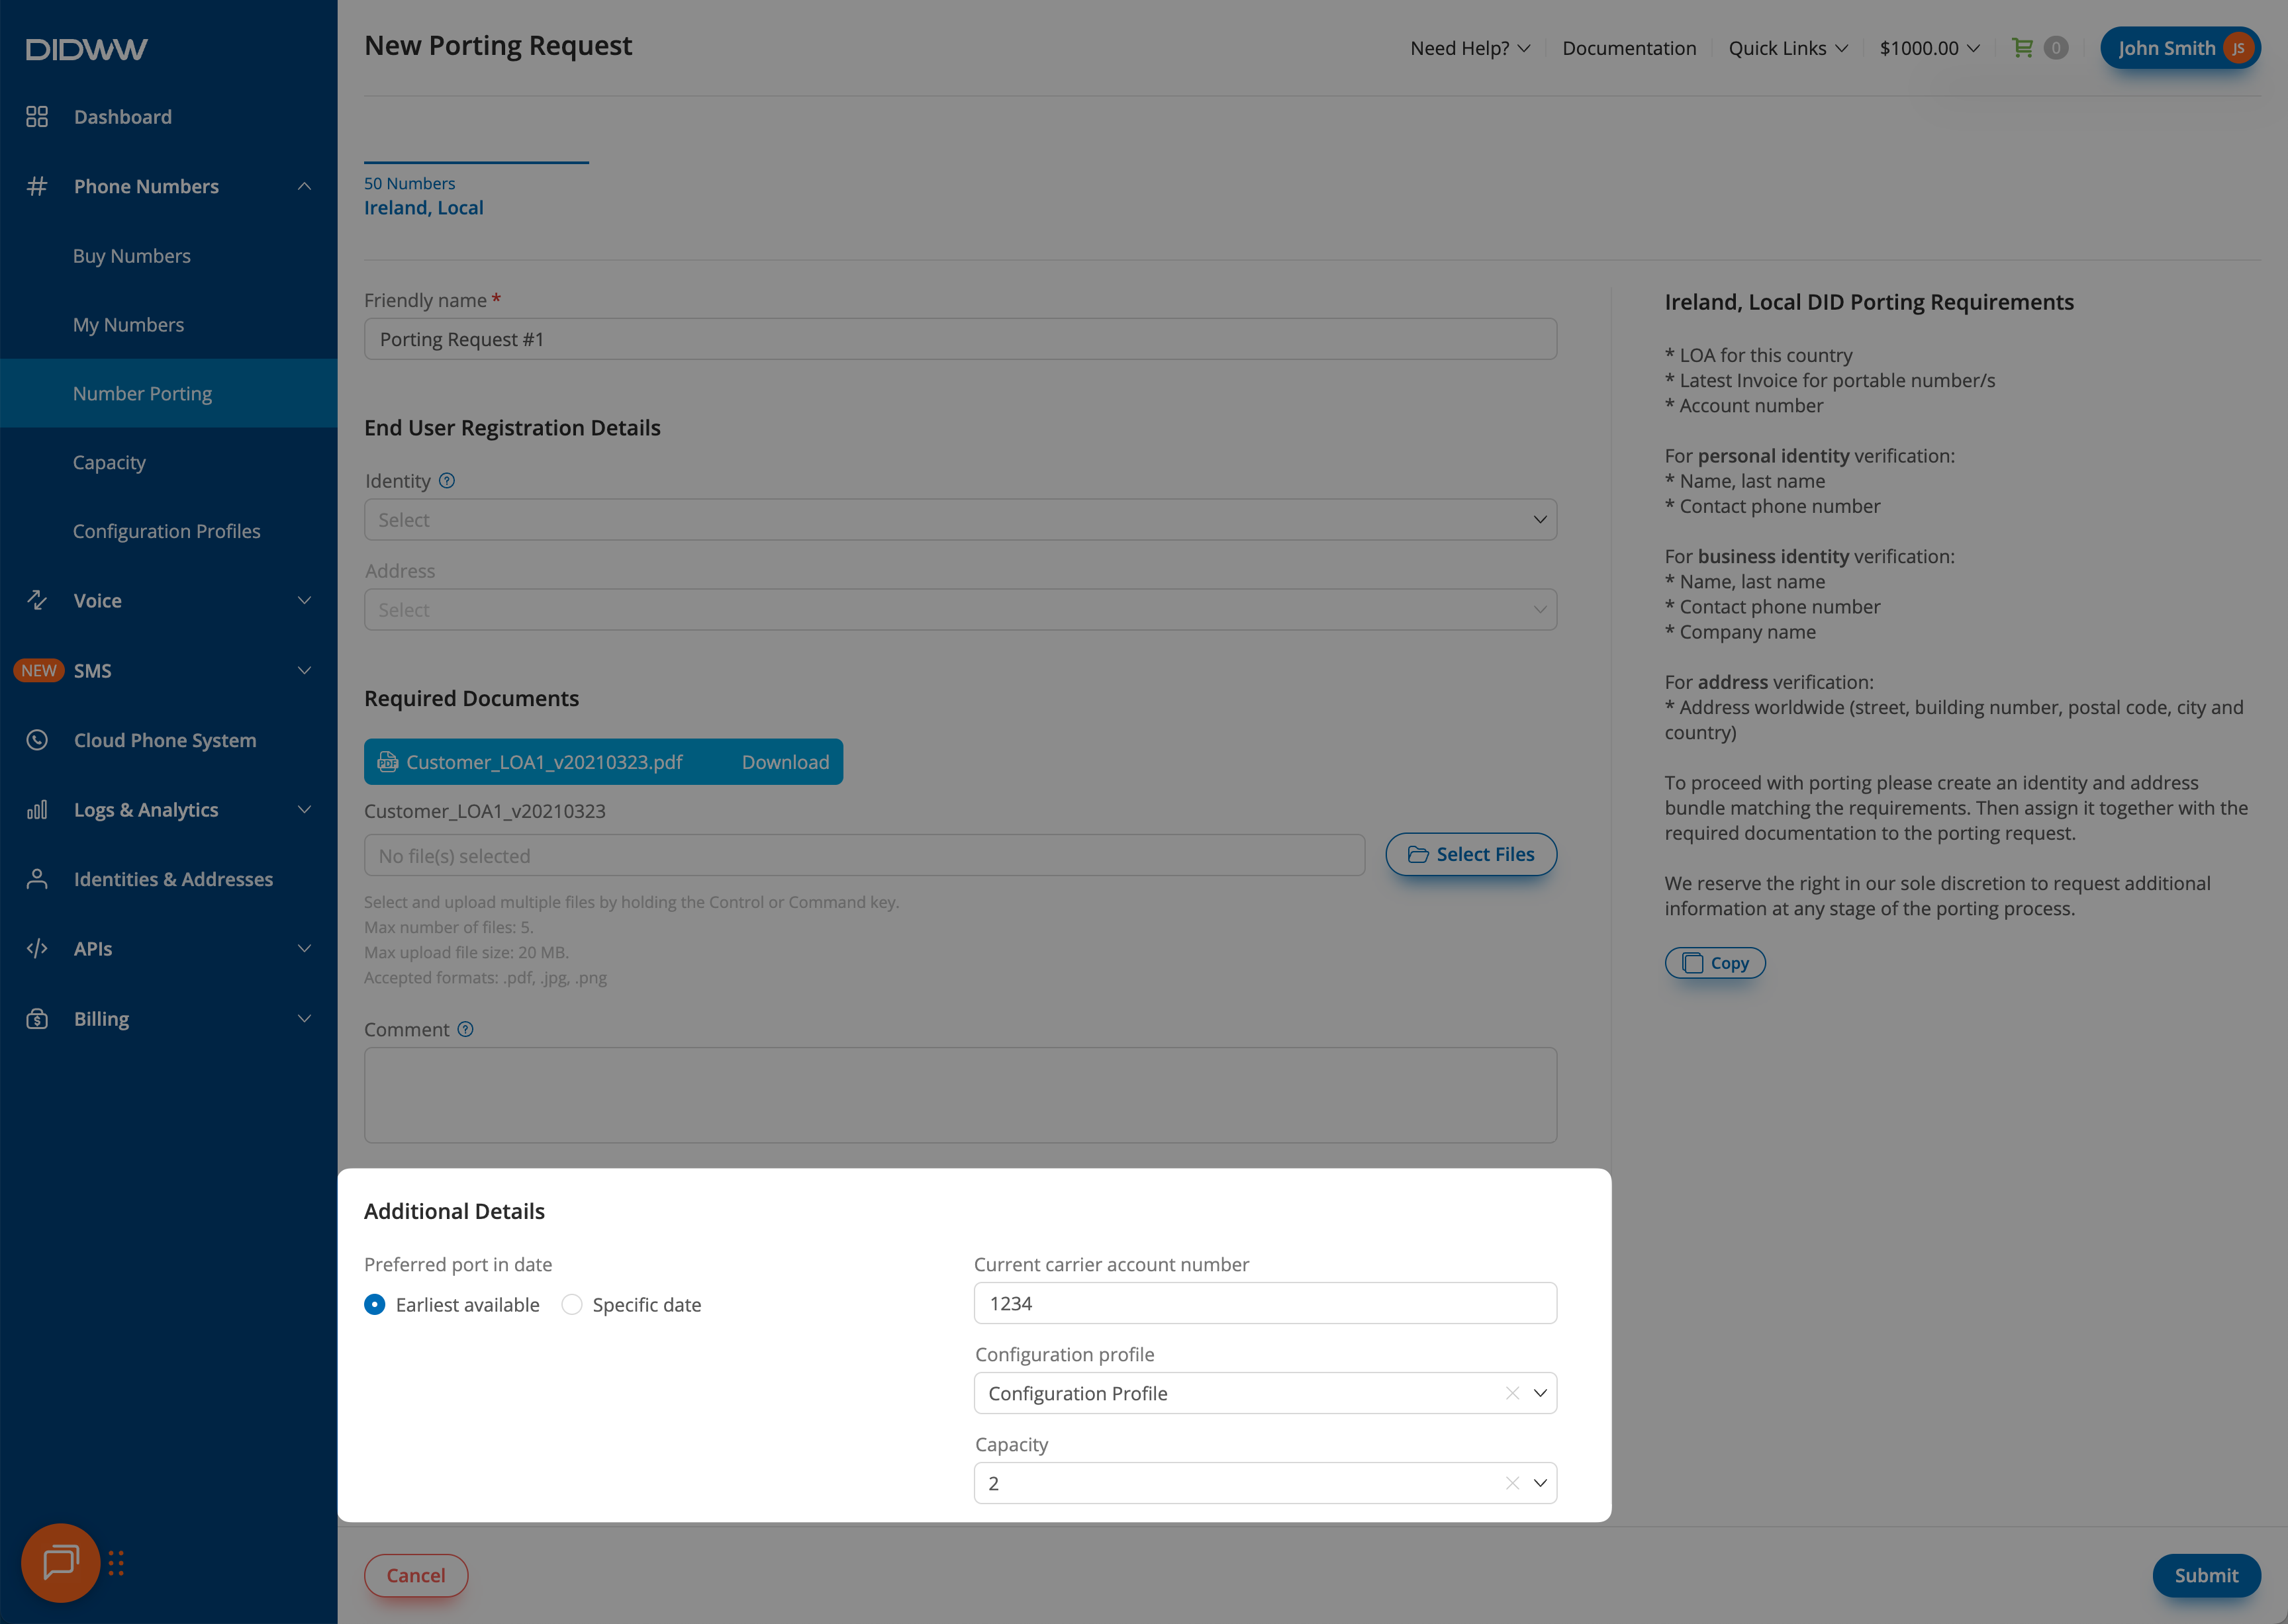
Task: Open the Identity select dropdown
Action: 959,520
